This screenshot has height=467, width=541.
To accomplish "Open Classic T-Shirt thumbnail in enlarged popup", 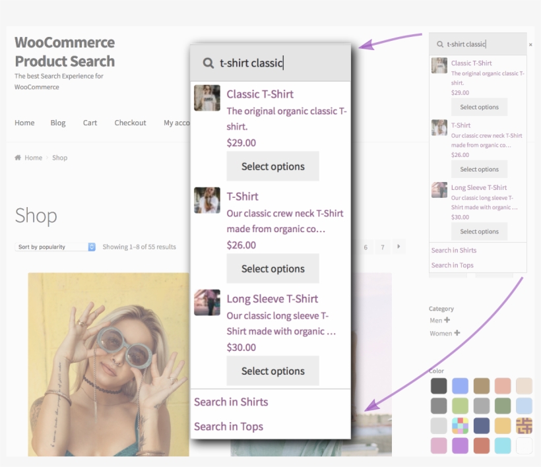I will click(x=207, y=98).
